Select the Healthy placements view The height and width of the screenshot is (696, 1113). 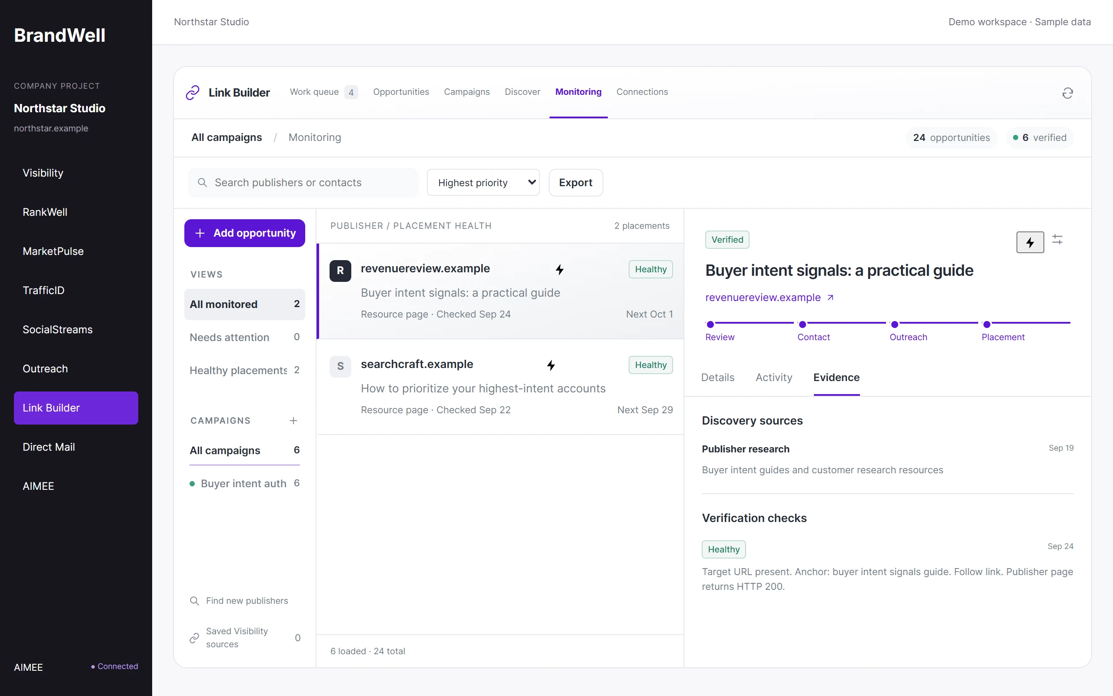coord(244,370)
